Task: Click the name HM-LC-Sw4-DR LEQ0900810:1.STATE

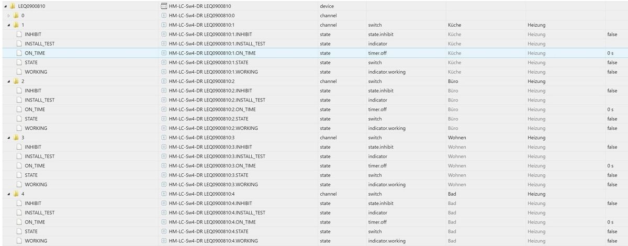Action: click(209, 62)
